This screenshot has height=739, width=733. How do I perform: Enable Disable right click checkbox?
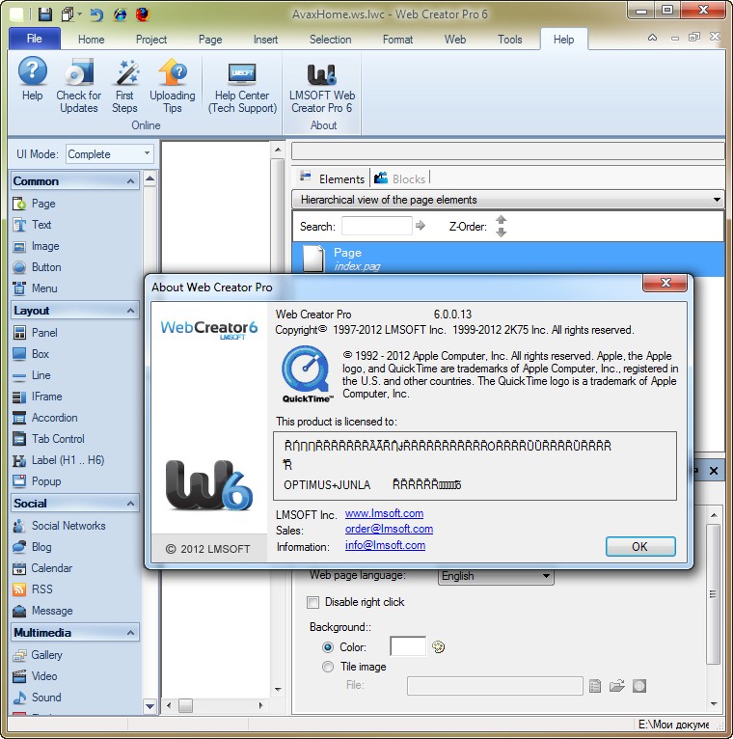(312, 602)
